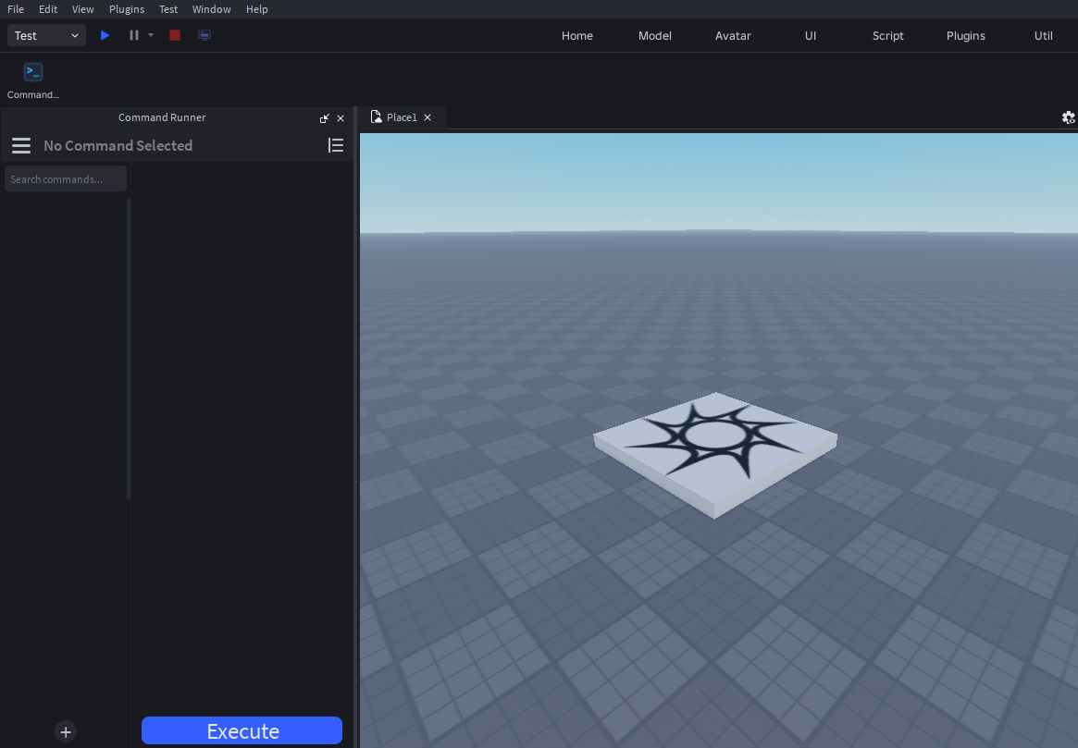Open the Plugins menu in the menu bar
The width and height of the screenshot is (1078, 748).
point(127,9)
